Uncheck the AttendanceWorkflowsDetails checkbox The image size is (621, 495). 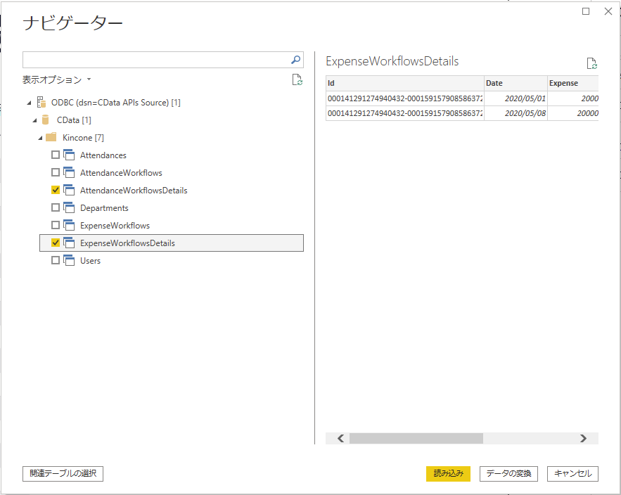pyautogui.click(x=56, y=190)
